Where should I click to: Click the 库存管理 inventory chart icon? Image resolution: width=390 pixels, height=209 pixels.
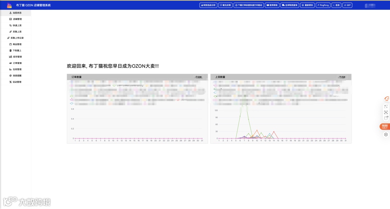tap(10, 57)
